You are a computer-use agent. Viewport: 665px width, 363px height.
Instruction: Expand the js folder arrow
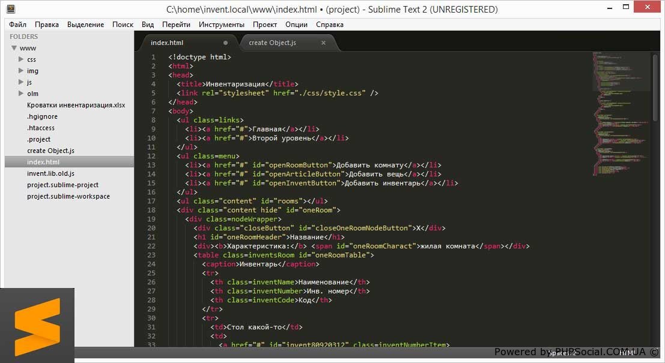click(21, 82)
